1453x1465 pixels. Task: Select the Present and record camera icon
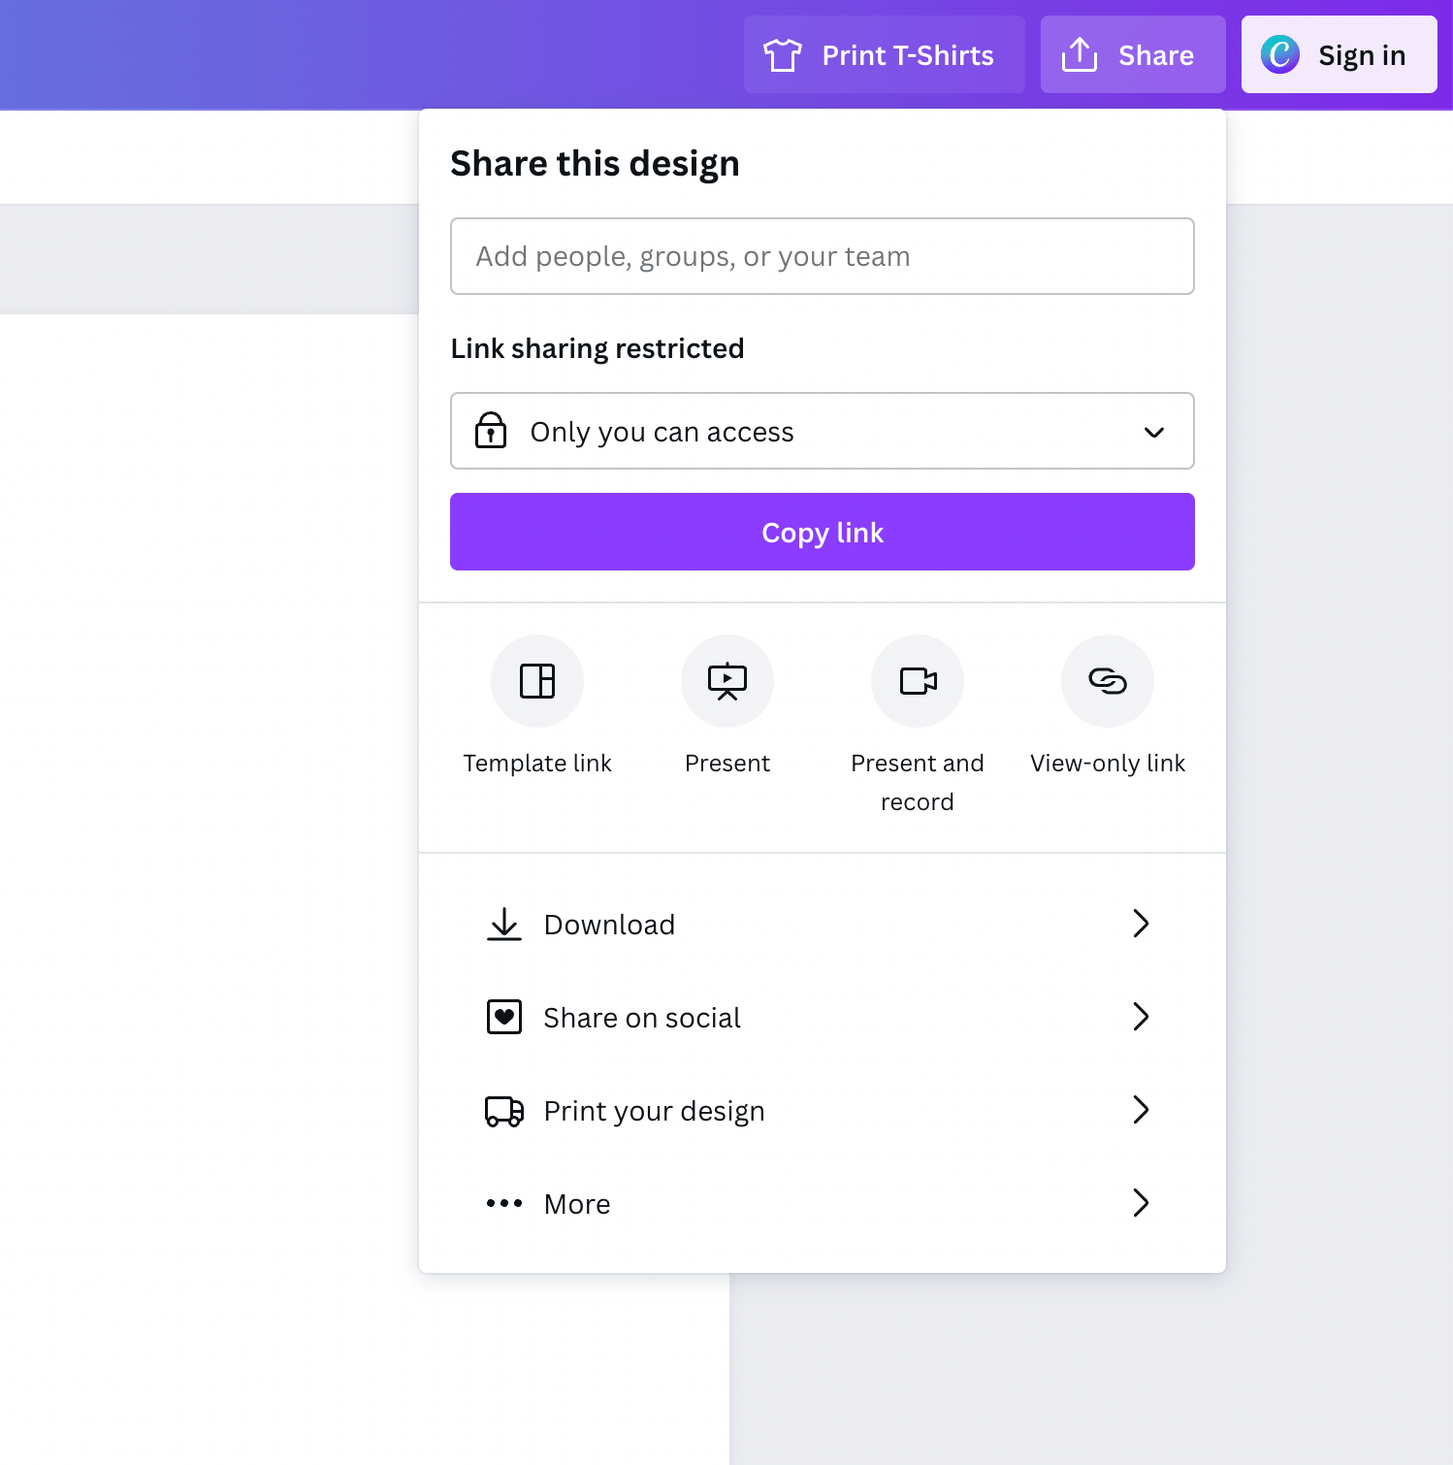pyautogui.click(x=918, y=681)
